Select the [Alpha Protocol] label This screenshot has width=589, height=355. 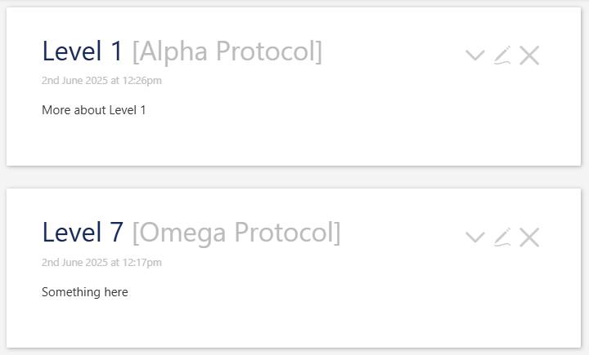[227, 51]
